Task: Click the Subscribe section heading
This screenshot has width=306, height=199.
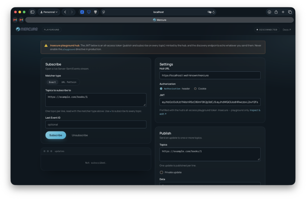Action: pyautogui.click(x=53, y=64)
